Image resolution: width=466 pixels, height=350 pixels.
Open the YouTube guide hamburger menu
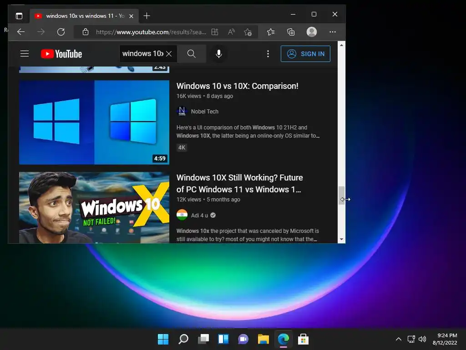25,54
